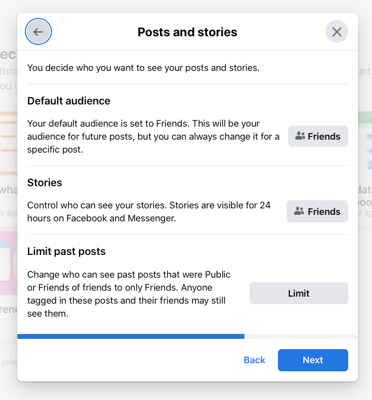Viewport: 372px width, 400px height.
Task: Click the back arrow icon in dialog header
Action: click(x=38, y=32)
